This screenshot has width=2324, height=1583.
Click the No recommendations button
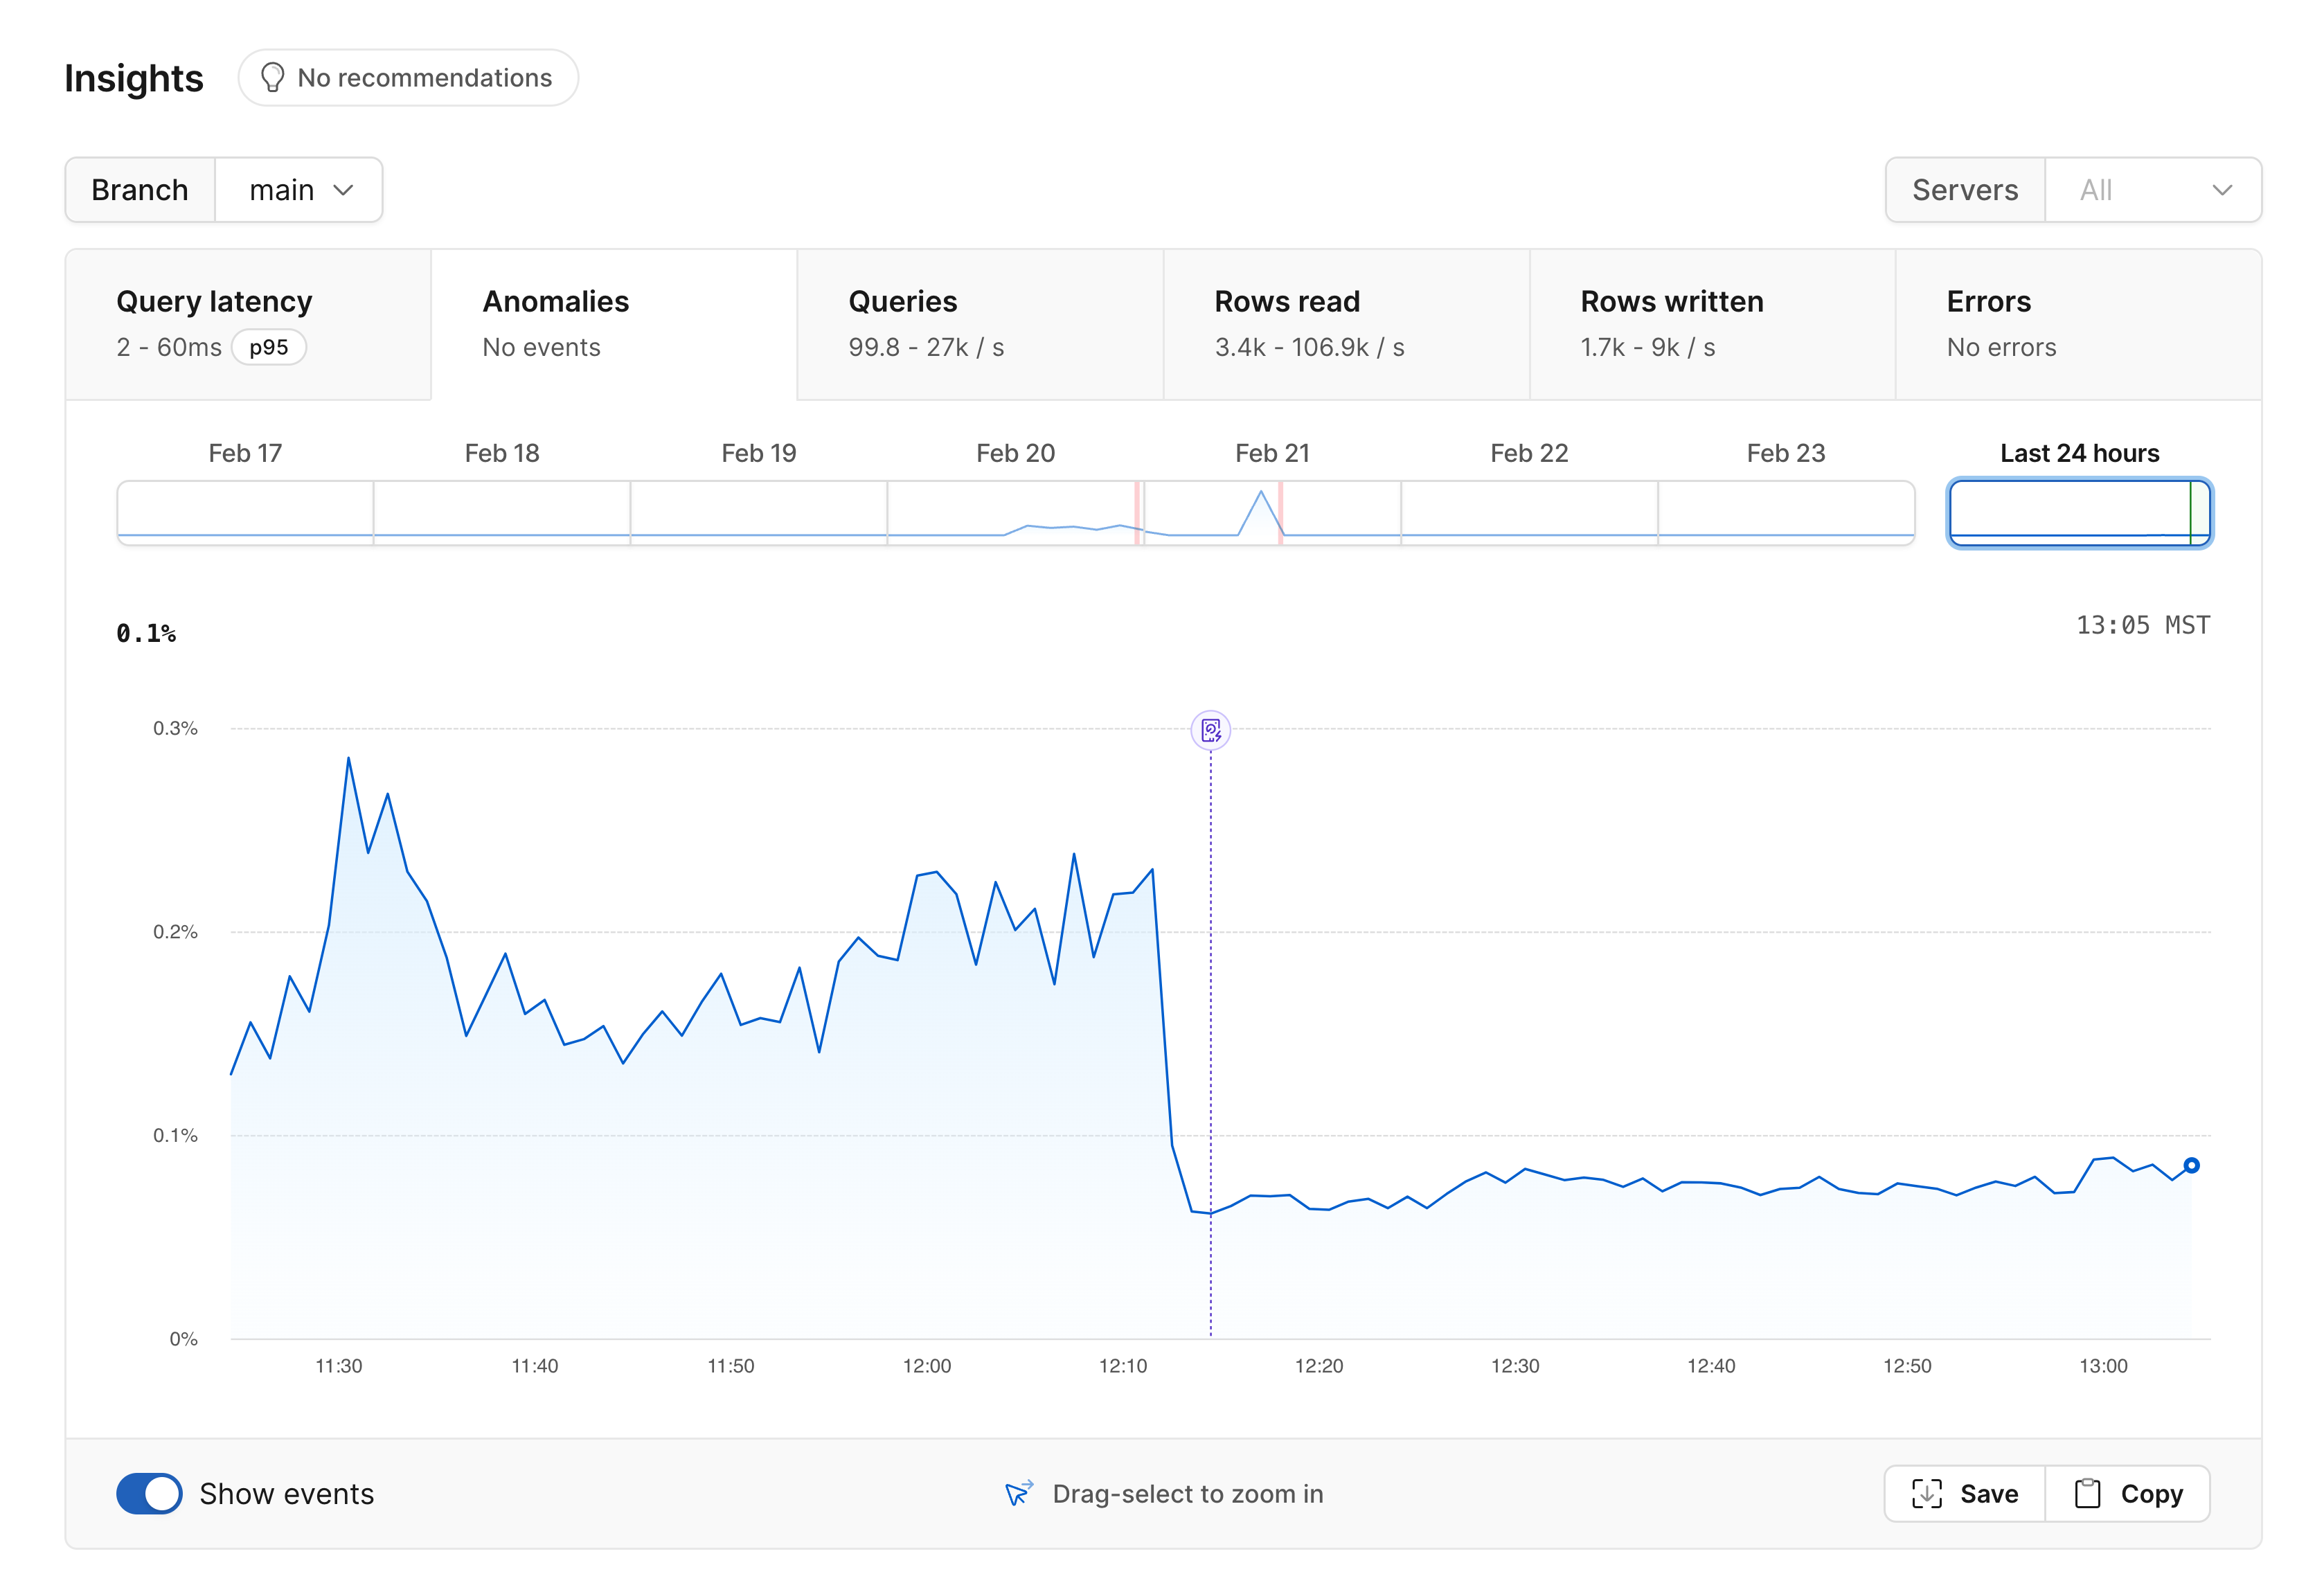408,78
